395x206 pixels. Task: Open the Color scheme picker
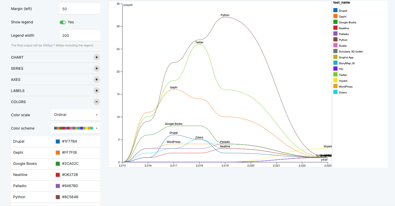tap(75, 128)
